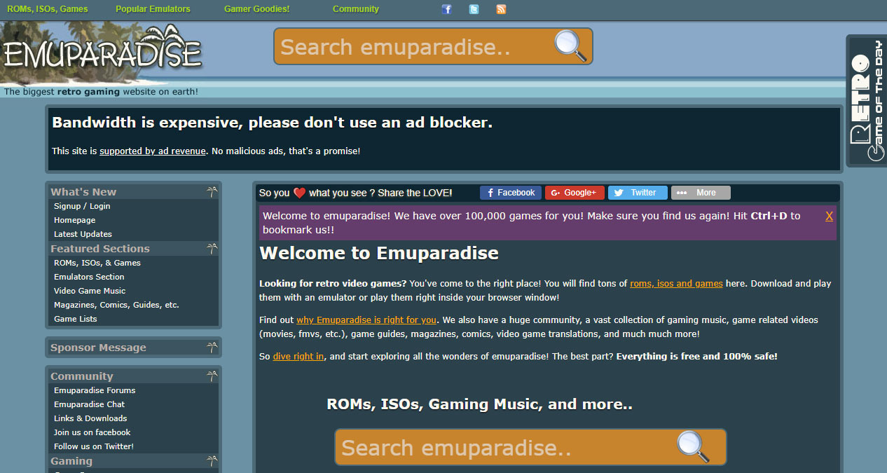The image size is (887, 473).
Task: Share the page via the Facebook share button
Action: 510,192
